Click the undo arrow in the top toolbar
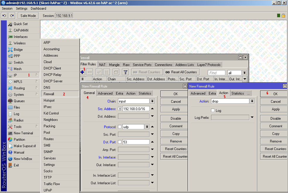 coord(4,15)
